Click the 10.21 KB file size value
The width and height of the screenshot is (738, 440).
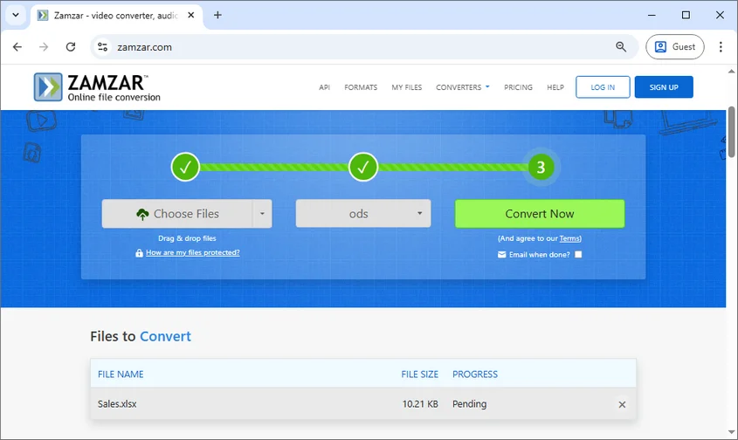click(420, 403)
